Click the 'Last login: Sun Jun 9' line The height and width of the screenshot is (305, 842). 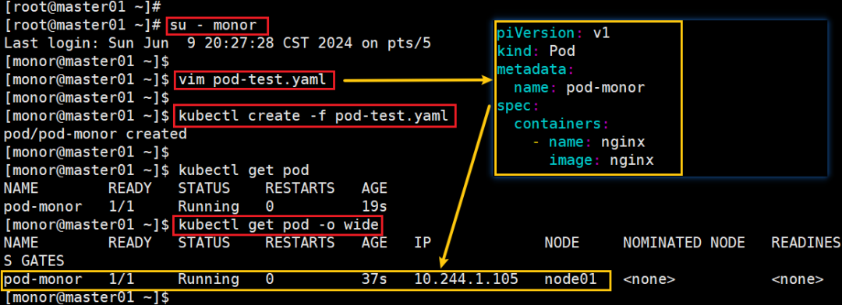[217, 43]
